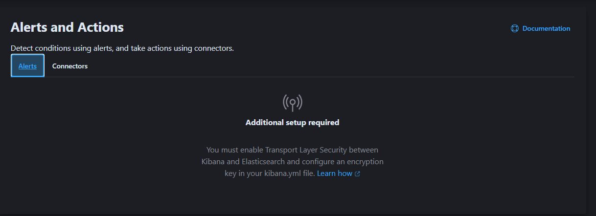The image size is (596, 216).
Task: Click the Alerts and Actions page heading
Action: point(67,27)
